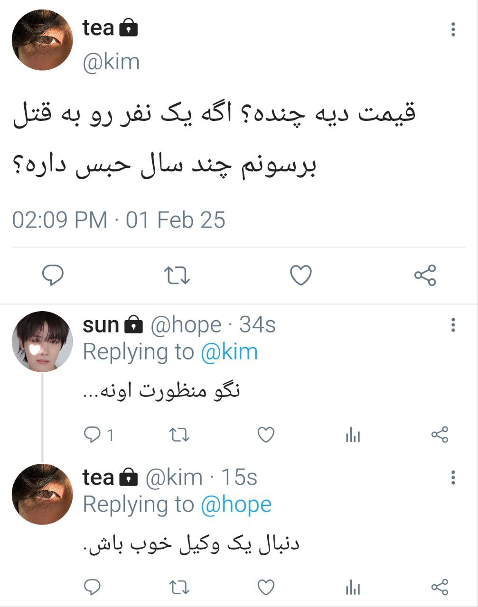Reply to tea's last reply
The height and width of the screenshot is (607, 478).
click(92, 587)
